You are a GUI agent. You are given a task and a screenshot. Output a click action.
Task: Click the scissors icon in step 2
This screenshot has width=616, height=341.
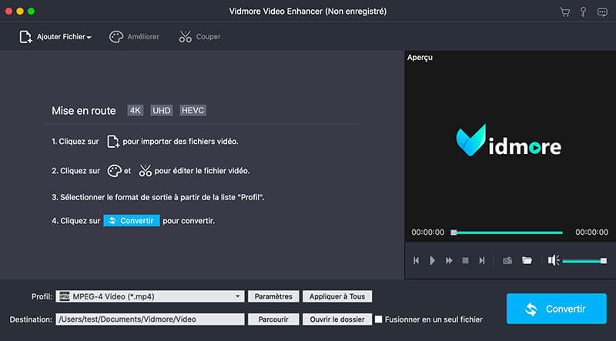click(145, 171)
